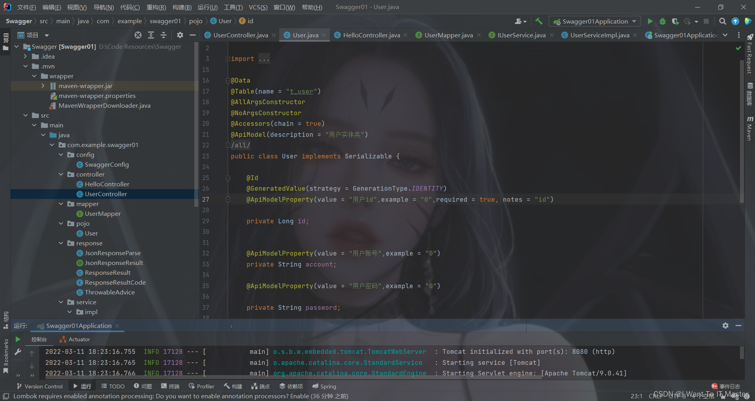
Task: Minimize the run tool window
Action: tap(738, 326)
